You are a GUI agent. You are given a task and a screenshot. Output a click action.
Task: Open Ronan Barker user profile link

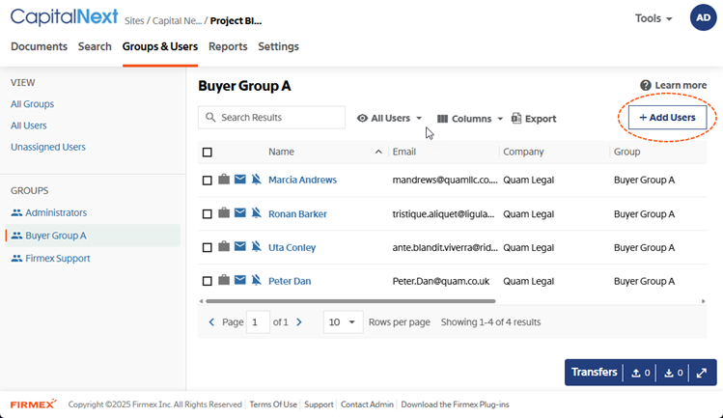(x=297, y=214)
